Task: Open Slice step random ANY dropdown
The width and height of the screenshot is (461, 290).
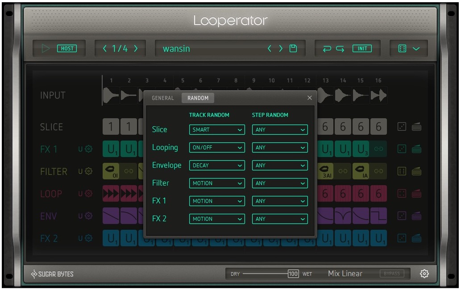Action: 280,129
